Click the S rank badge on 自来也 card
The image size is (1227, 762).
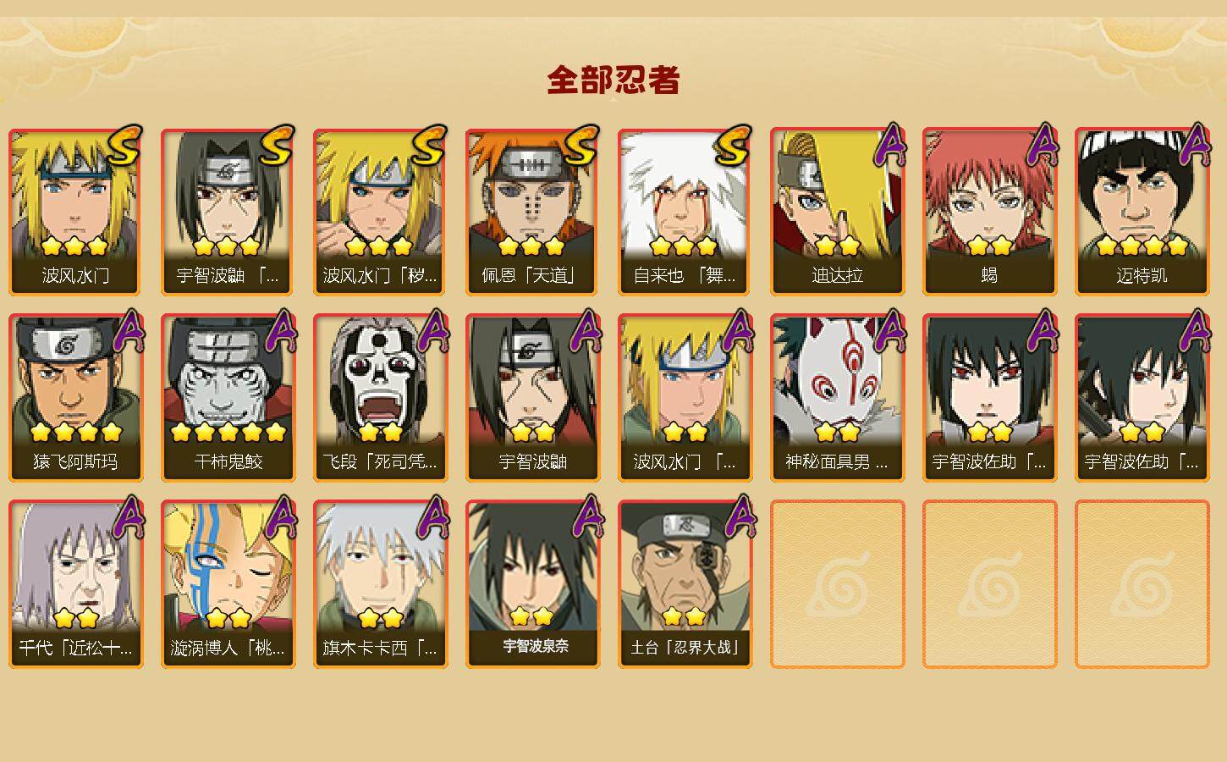coord(733,146)
